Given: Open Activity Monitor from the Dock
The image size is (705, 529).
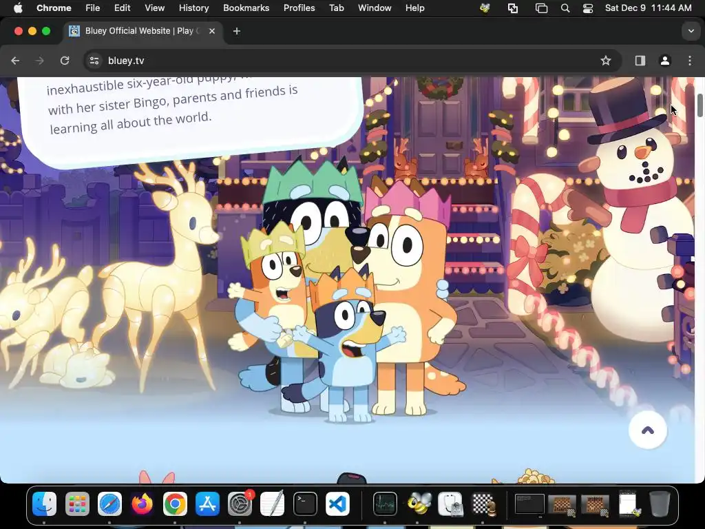Looking at the screenshot, I should 385,504.
